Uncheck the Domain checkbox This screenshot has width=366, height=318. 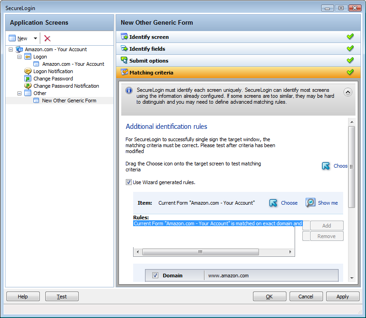point(155,276)
